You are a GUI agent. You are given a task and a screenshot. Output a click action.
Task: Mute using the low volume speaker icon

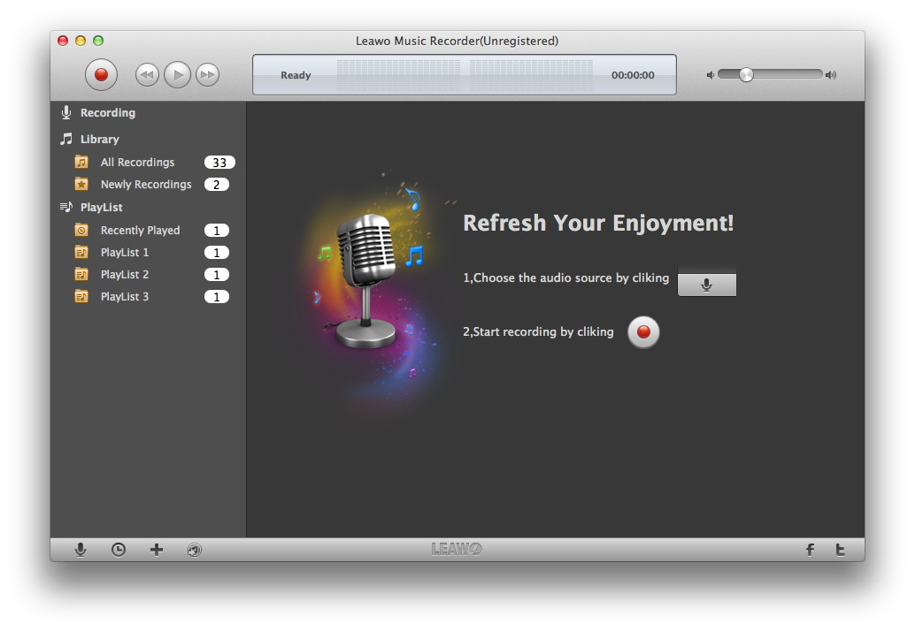click(710, 75)
